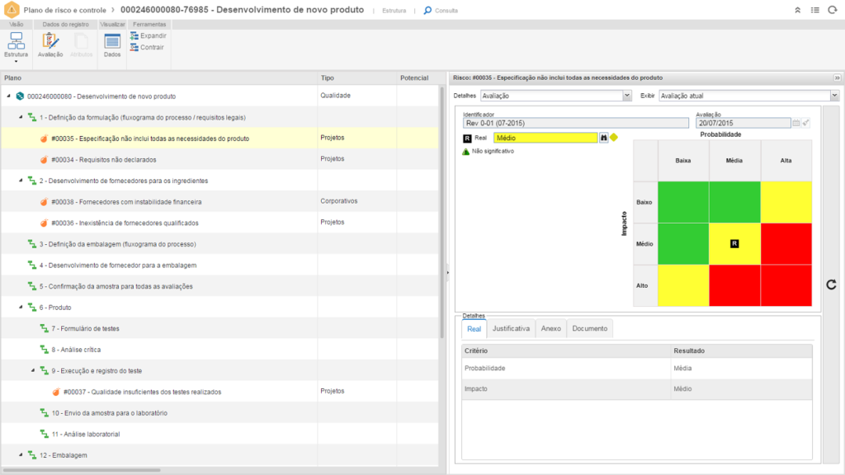Viewport: 845px width, 475px height.
Task: Click the list view icon in header
Action: pos(815,11)
